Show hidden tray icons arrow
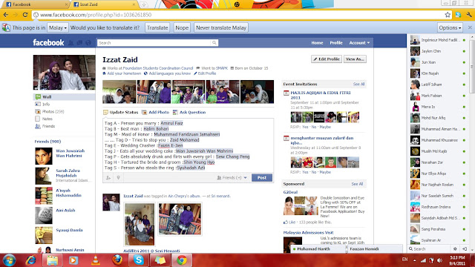This screenshot has height=267, width=475. [x=414, y=260]
